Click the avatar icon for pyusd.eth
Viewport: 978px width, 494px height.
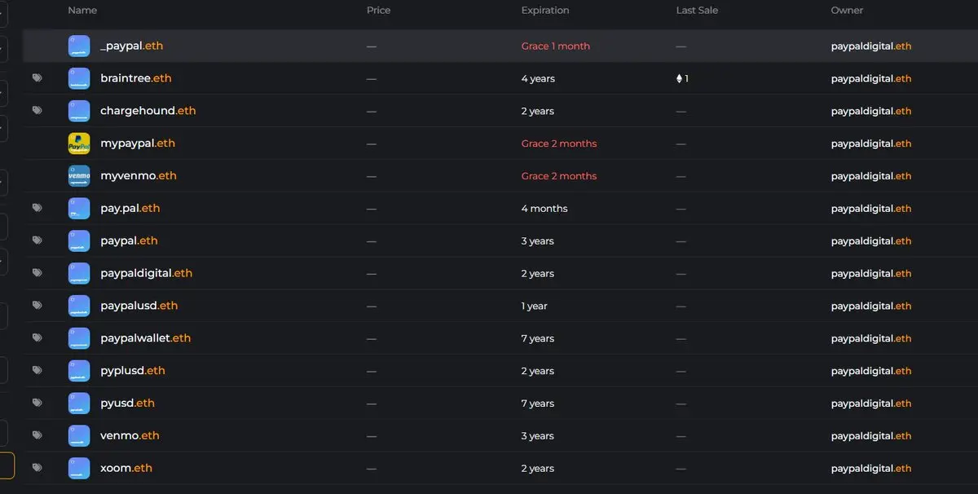(x=79, y=404)
